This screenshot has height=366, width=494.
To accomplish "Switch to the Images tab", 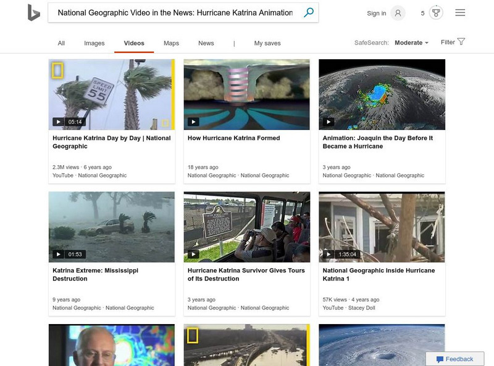I will click(x=93, y=43).
